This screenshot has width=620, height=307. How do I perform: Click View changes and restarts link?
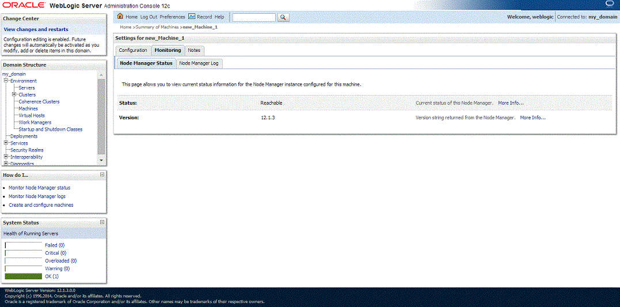36,29
